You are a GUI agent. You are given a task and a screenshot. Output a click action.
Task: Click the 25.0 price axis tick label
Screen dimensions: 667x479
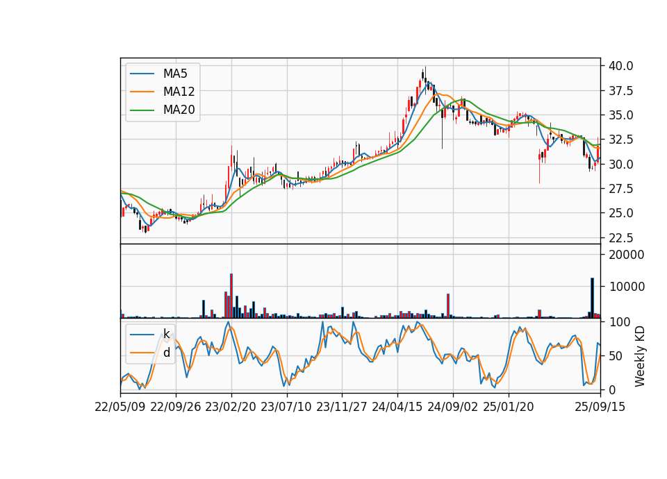620,213
